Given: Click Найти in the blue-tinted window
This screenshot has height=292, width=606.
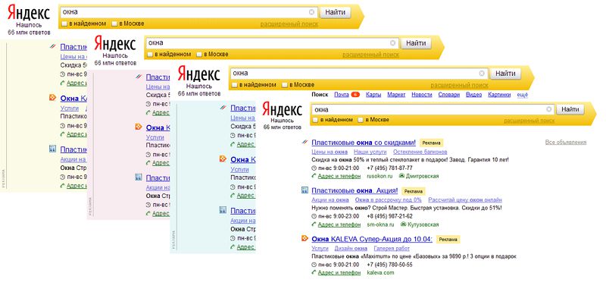Looking at the screenshot, I should click(x=504, y=73).
